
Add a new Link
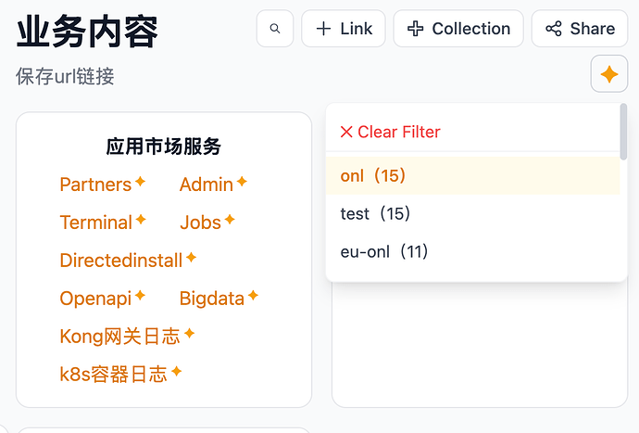(x=344, y=29)
